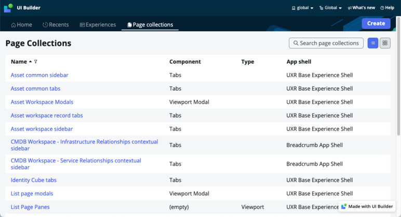401x217 pixels.
Task: Click the App shell column header
Action: point(299,62)
